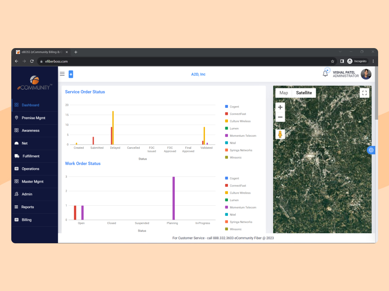Open the Dashboard menu item
This screenshot has width=389, height=291.
point(35,105)
